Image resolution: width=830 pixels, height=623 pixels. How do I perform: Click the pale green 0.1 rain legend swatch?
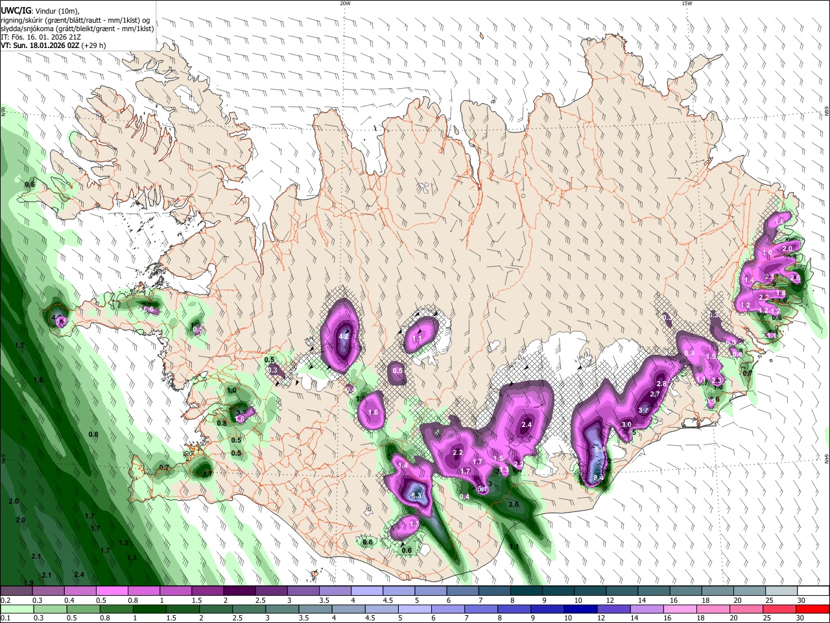[16, 609]
